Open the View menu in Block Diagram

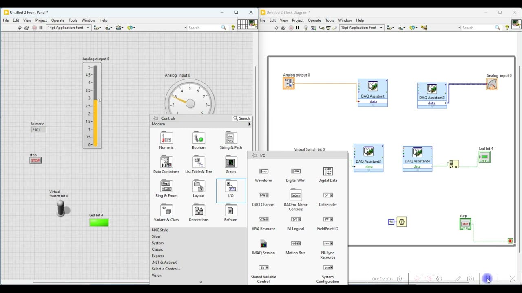click(284, 20)
